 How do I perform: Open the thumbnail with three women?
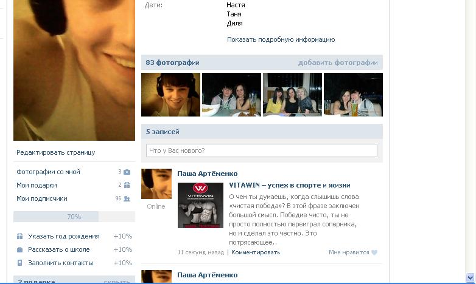point(292,95)
